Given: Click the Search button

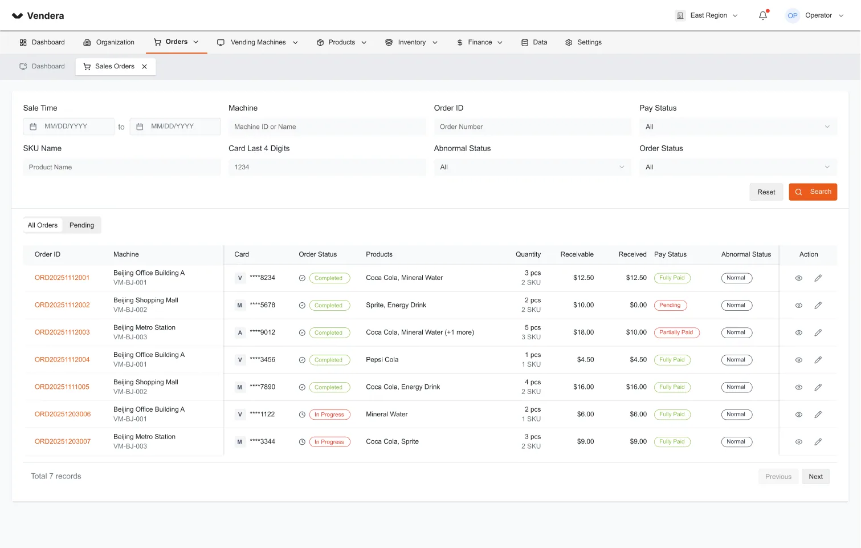Looking at the screenshot, I should [x=813, y=192].
